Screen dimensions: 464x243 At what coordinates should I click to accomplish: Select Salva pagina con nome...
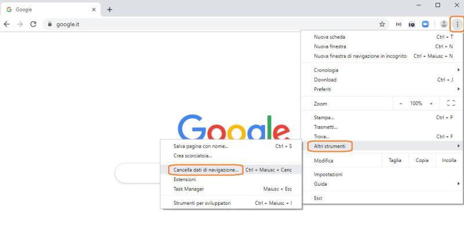click(x=231, y=146)
